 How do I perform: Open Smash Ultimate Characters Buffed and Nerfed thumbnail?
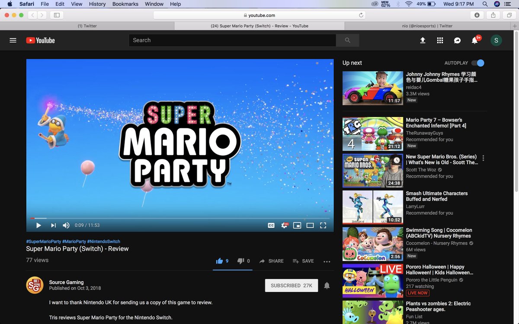[373, 207]
